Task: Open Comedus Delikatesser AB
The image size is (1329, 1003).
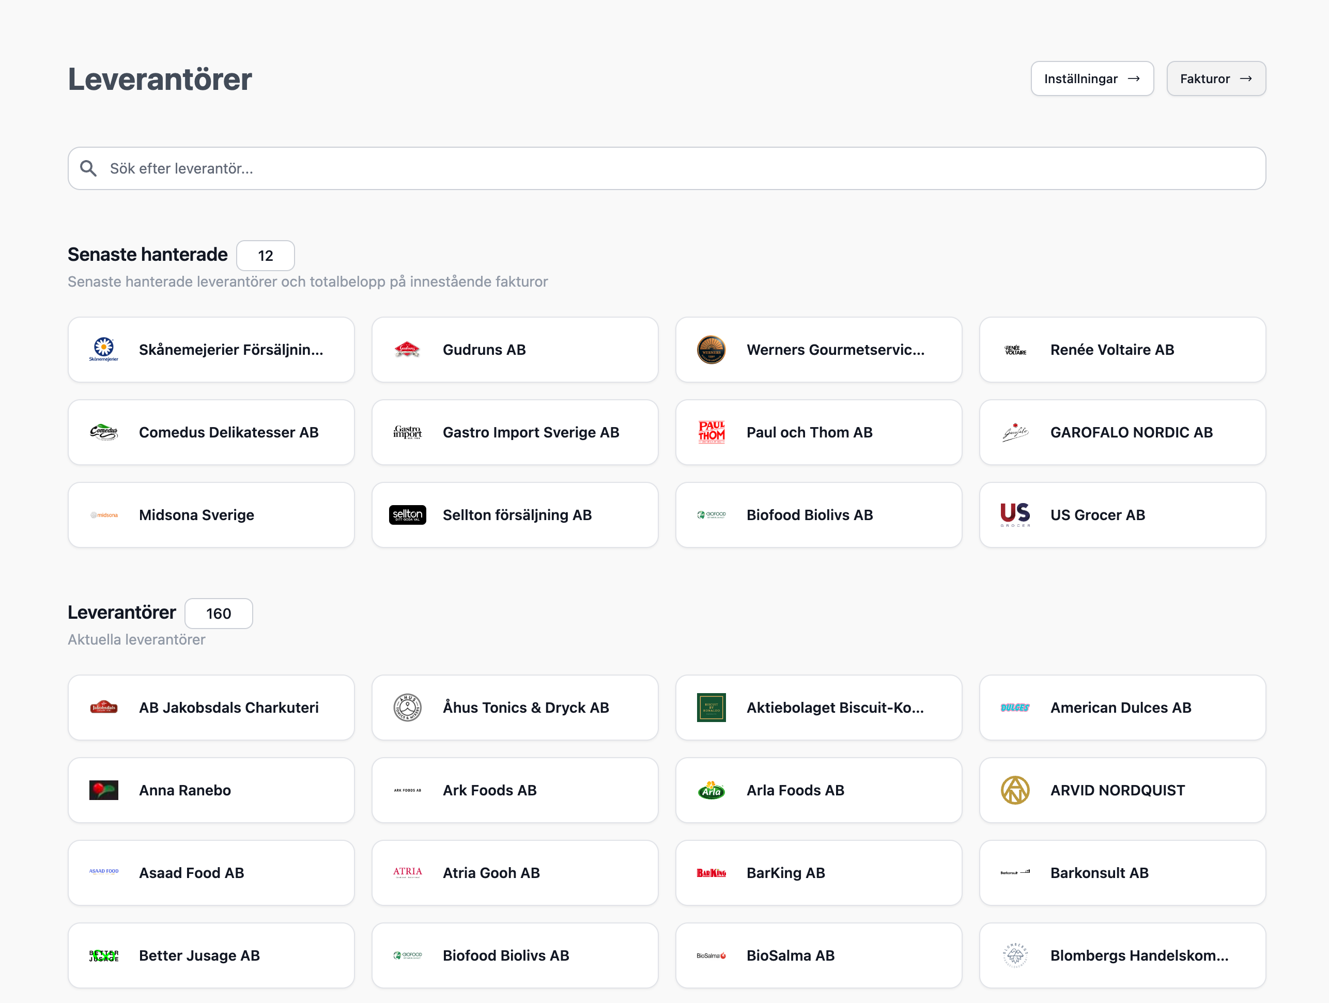Action: point(211,432)
